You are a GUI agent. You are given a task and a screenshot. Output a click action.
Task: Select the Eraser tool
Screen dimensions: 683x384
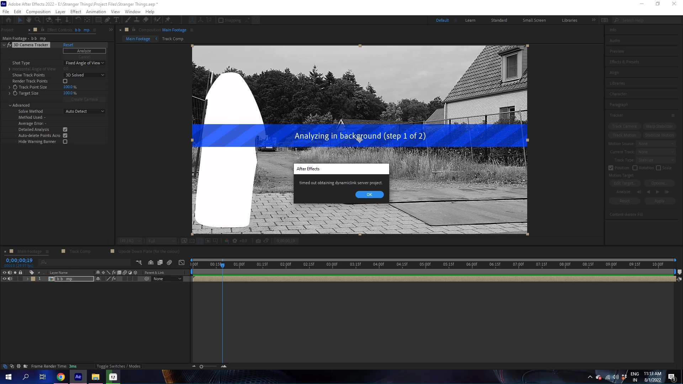pyautogui.click(x=146, y=20)
